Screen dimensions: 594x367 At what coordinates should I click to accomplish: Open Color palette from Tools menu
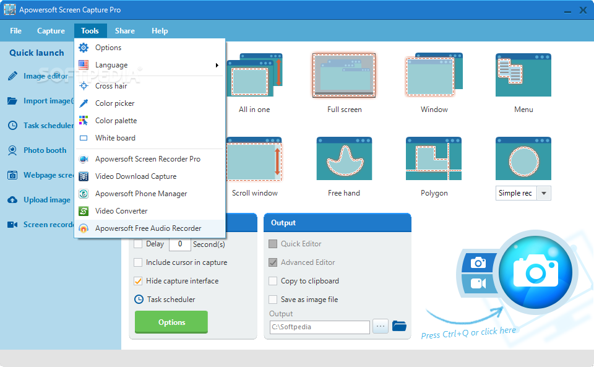tap(150, 121)
